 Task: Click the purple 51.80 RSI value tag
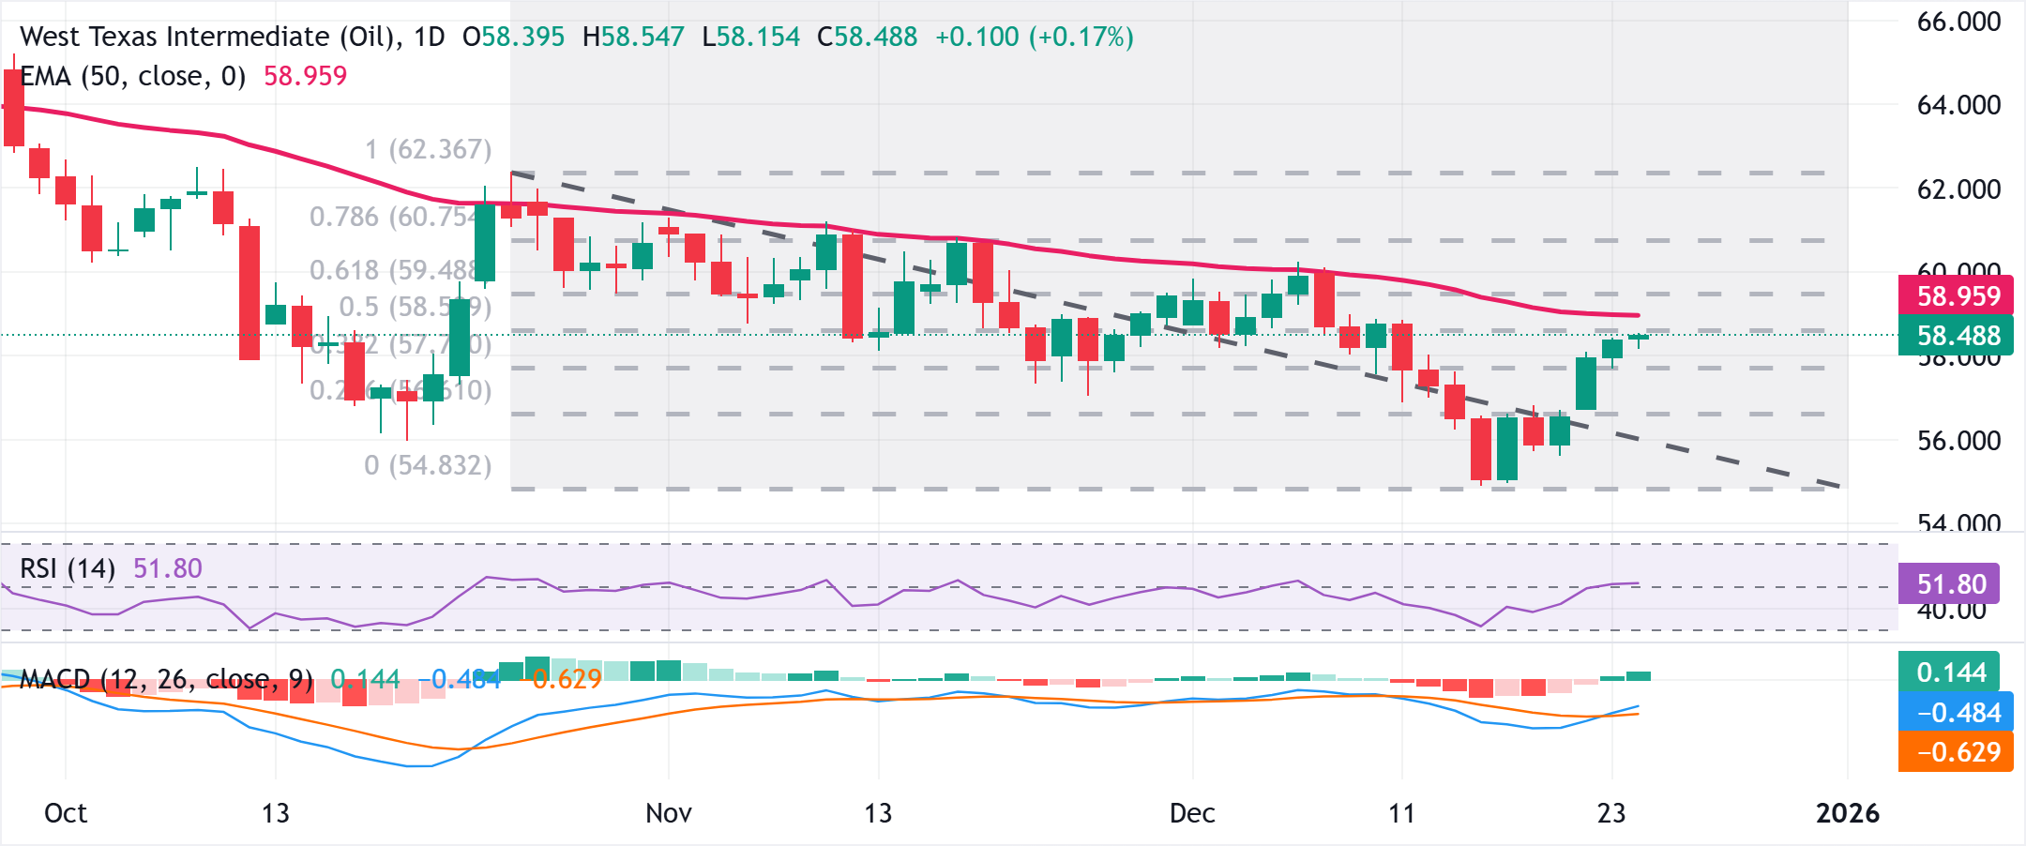coord(1950,584)
